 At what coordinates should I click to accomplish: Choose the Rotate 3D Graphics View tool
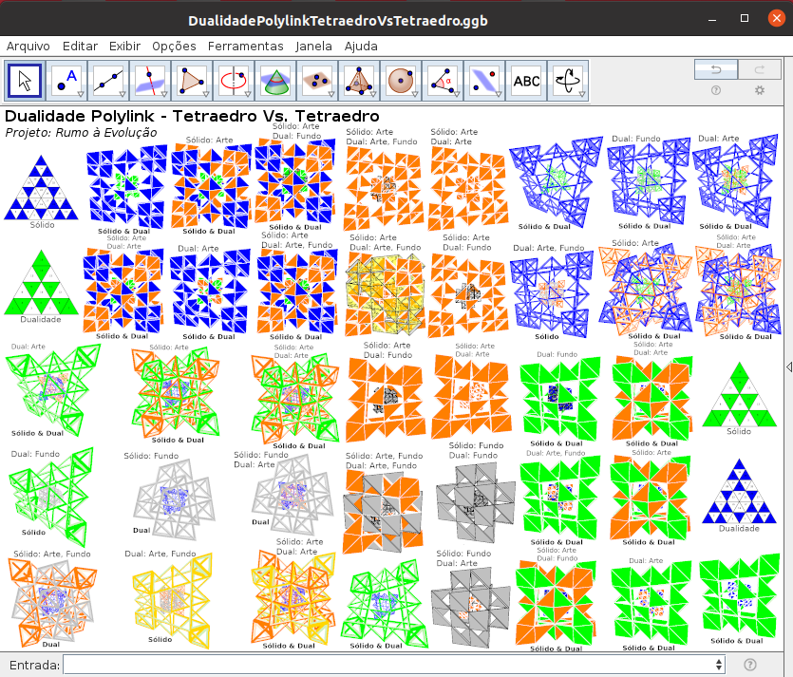coord(568,82)
